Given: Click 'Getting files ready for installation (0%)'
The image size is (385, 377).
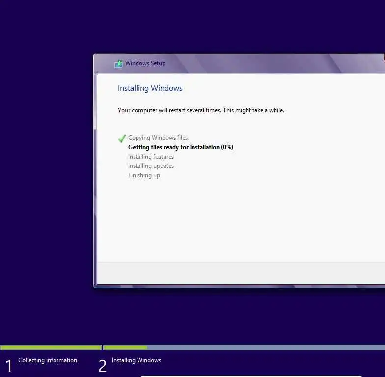Looking at the screenshot, I should (x=181, y=147).
